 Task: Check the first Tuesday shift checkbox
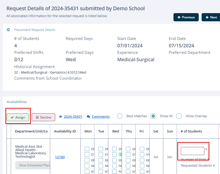pyautogui.click(x=101, y=149)
